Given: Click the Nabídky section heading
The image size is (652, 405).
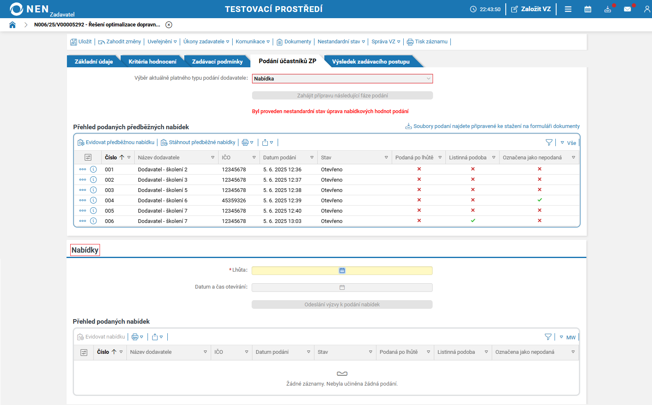Looking at the screenshot, I should click(85, 250).
